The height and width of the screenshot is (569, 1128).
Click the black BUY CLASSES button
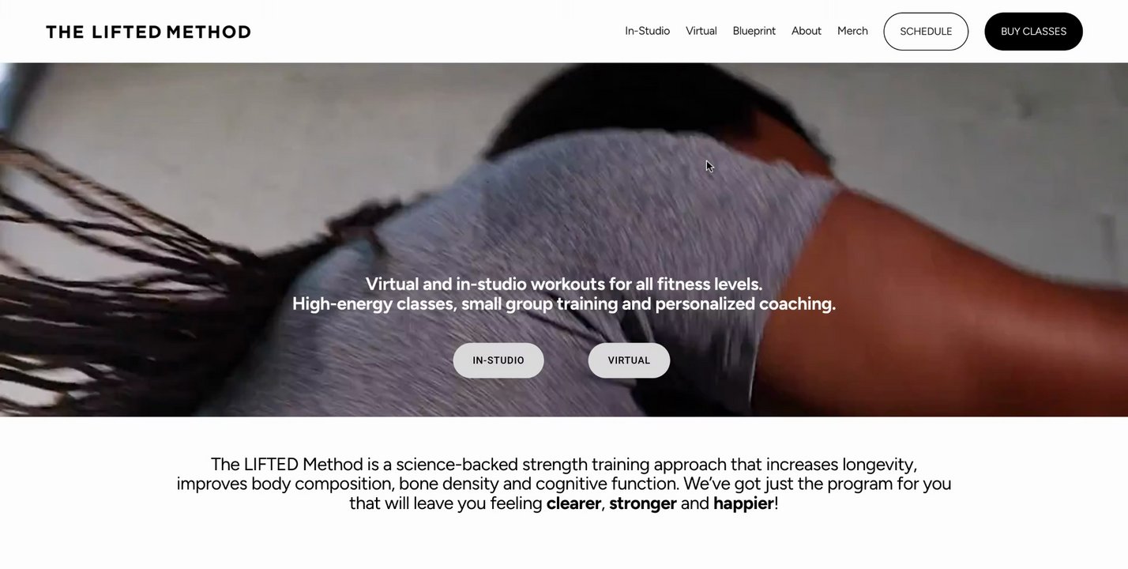coord(1033,32)
